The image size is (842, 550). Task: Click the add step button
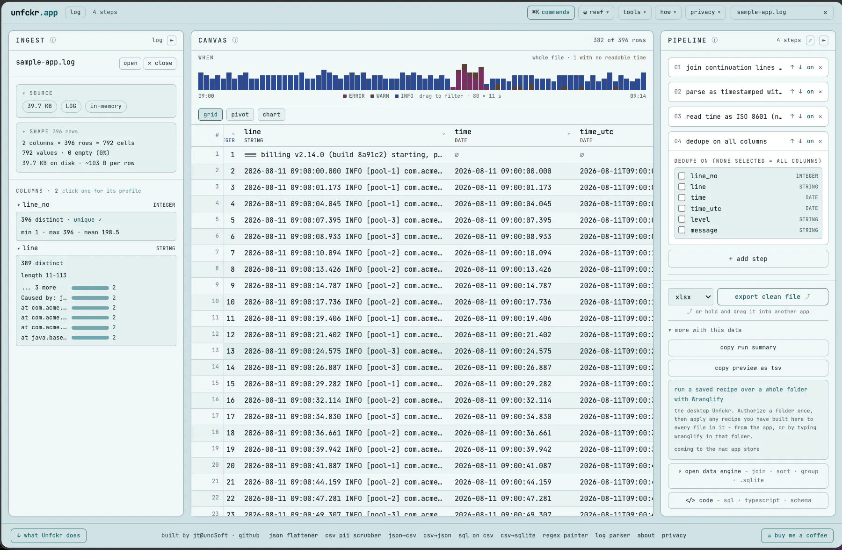tap(748, 259)
